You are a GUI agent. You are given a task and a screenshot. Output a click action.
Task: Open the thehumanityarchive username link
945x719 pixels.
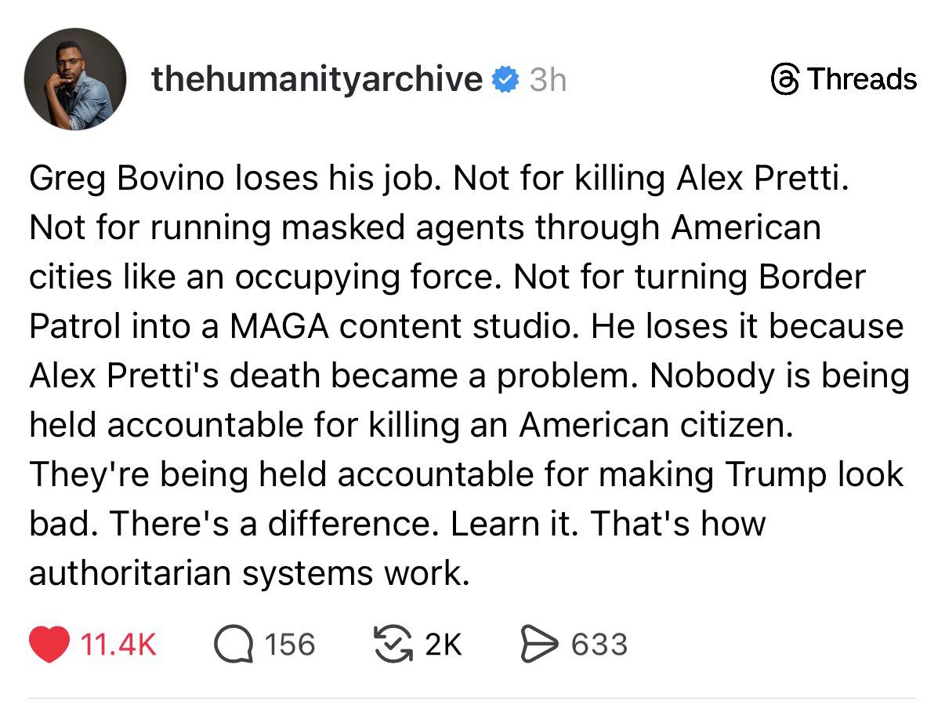pos(316,78)
